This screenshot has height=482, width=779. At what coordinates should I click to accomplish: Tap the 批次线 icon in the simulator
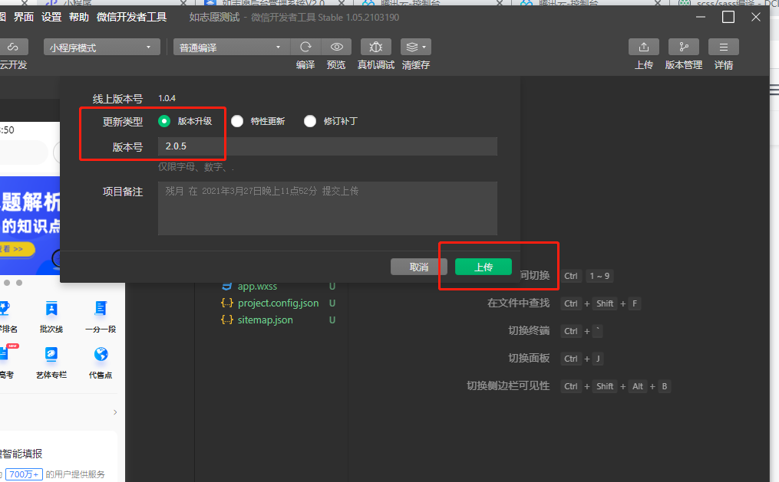(x=51, y=309)
